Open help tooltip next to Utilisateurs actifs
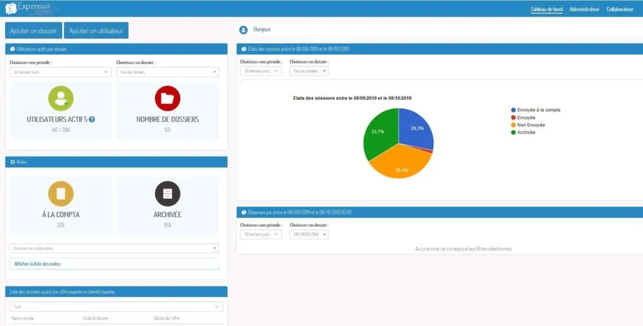Viewport: 643px width, 326px height. 92,119
